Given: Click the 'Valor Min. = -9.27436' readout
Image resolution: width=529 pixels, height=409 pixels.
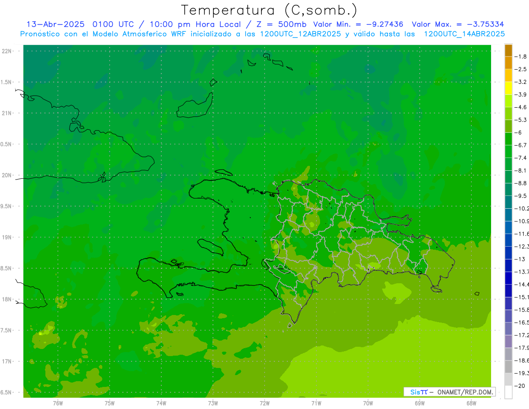Looking at the screenshot, I should pos(358,24).
